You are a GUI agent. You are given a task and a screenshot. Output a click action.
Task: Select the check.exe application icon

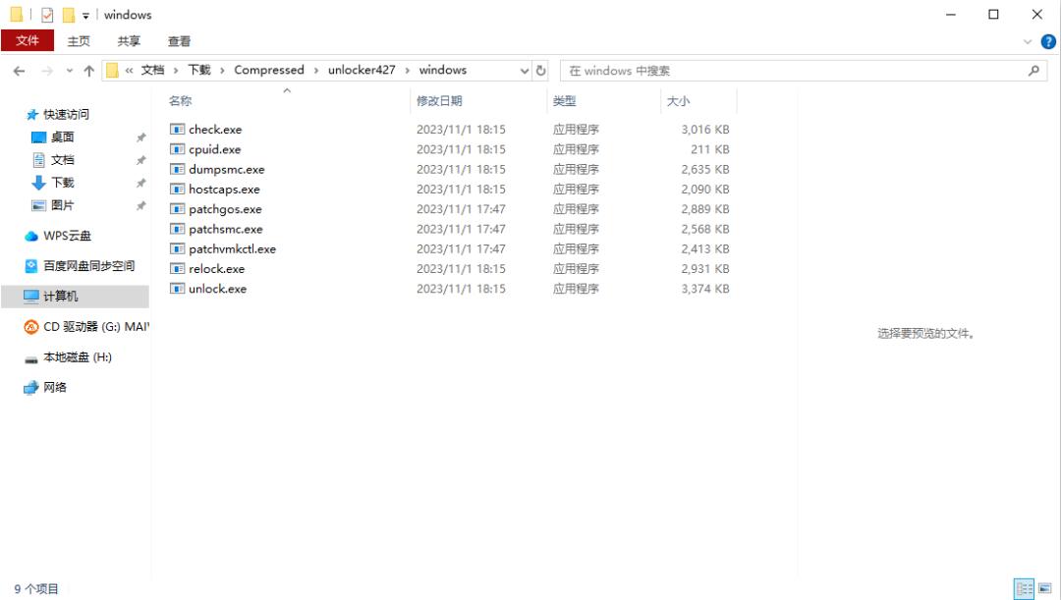(x=178, y=129)
